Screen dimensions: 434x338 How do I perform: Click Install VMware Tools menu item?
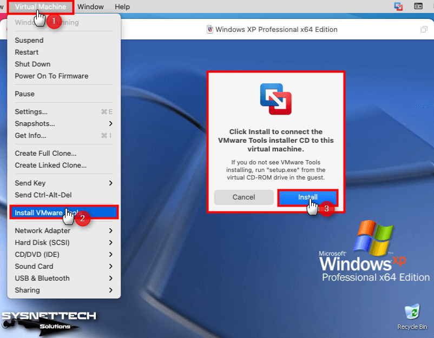pos(64,213)
